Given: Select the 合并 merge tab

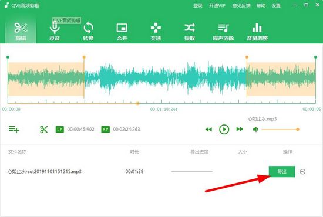Looking at the screenshot, I should [122, 31].
